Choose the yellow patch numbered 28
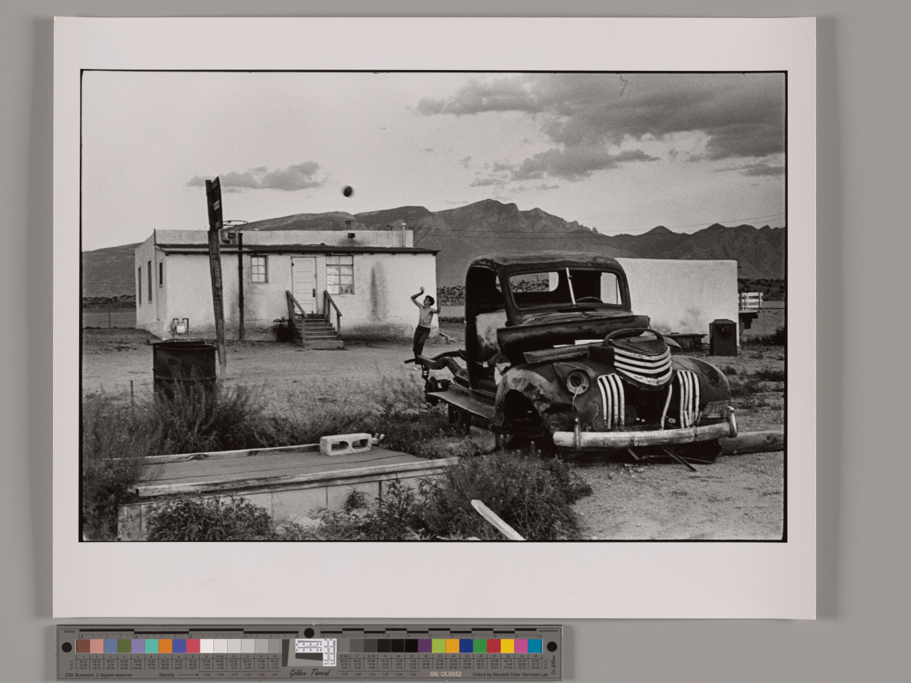 point(507,646)
